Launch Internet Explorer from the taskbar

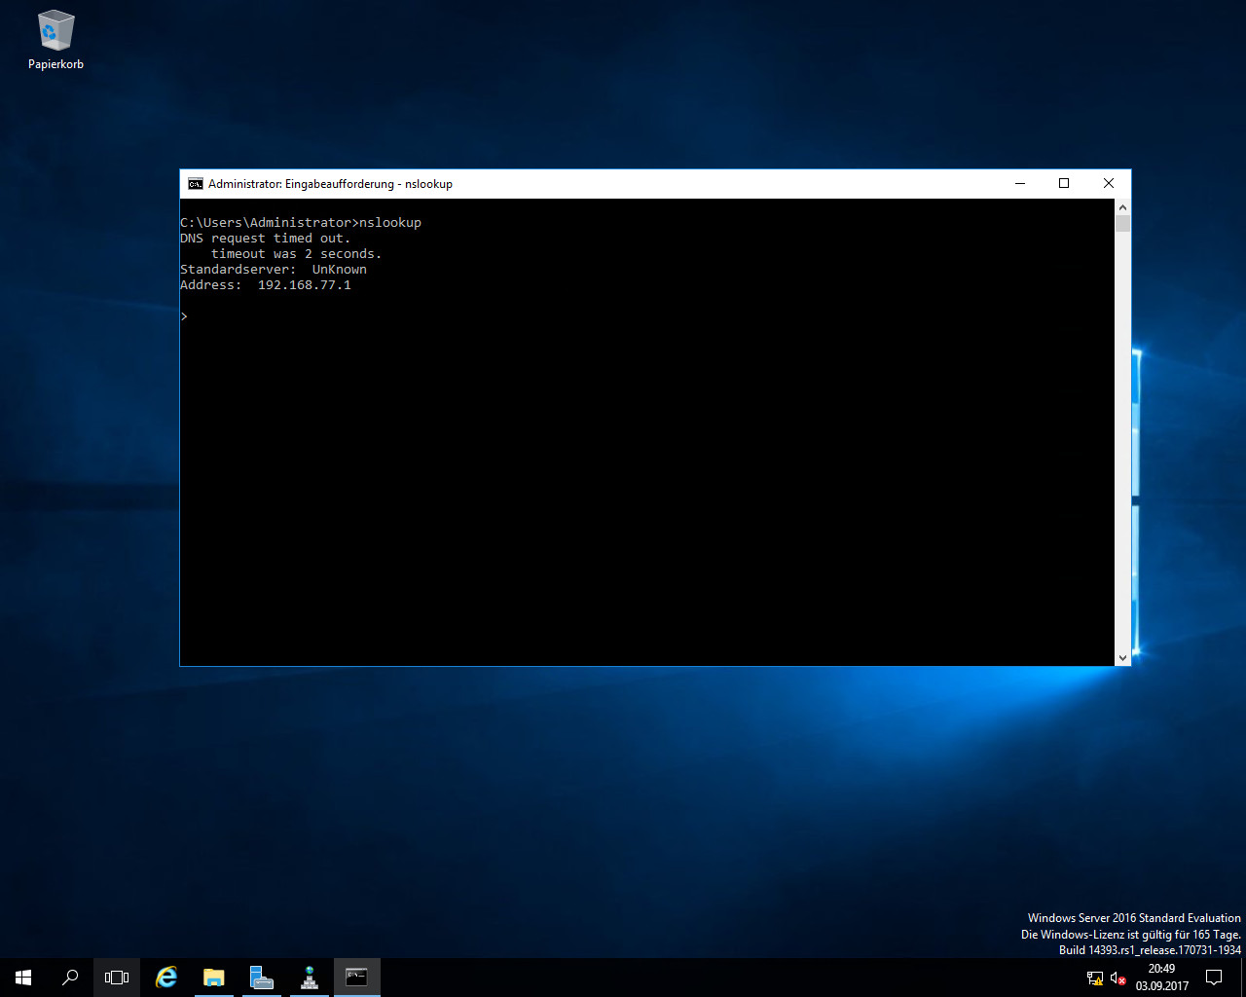(166, 978)
